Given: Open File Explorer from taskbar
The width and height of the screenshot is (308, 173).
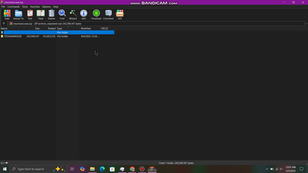Looking at the screenshot, I should (x=92, y=169).
